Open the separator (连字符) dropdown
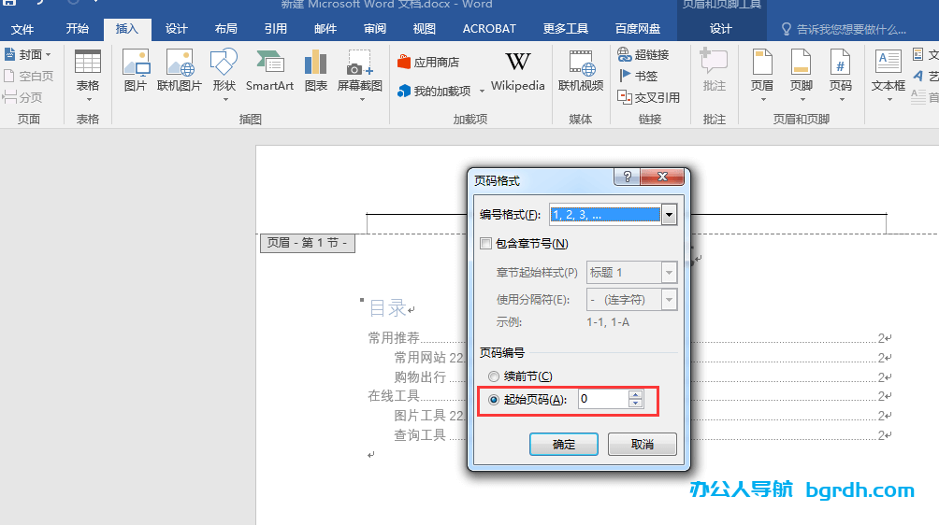This screenshot has height=525, width=939. [669, 300]
